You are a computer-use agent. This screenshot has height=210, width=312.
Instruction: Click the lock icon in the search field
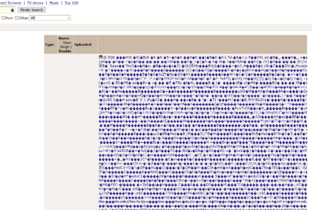tap(12, 10)
